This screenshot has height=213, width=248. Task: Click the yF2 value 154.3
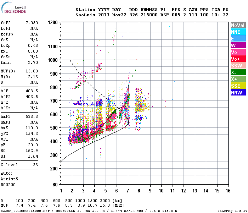[32, 133]
